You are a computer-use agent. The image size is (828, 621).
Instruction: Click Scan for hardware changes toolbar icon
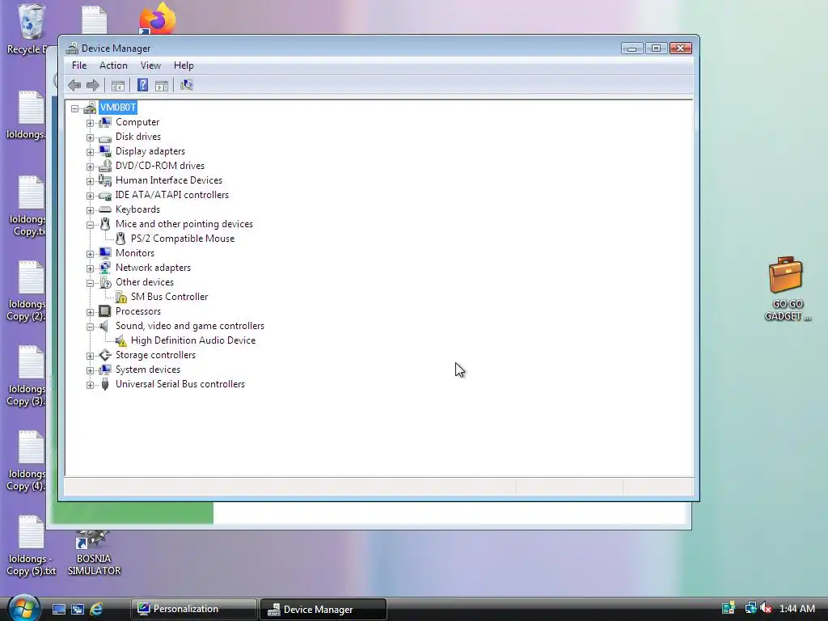187,85
